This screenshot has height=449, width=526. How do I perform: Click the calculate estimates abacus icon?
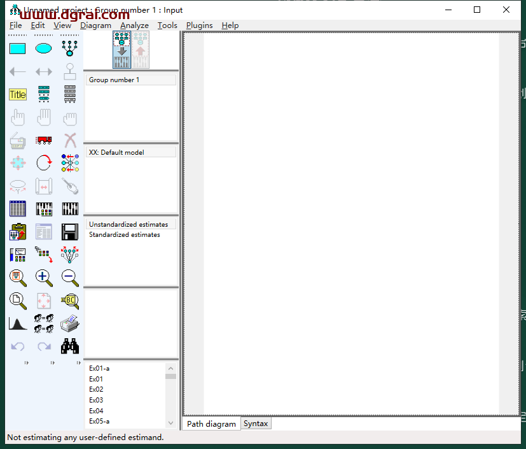click(70, 209)
